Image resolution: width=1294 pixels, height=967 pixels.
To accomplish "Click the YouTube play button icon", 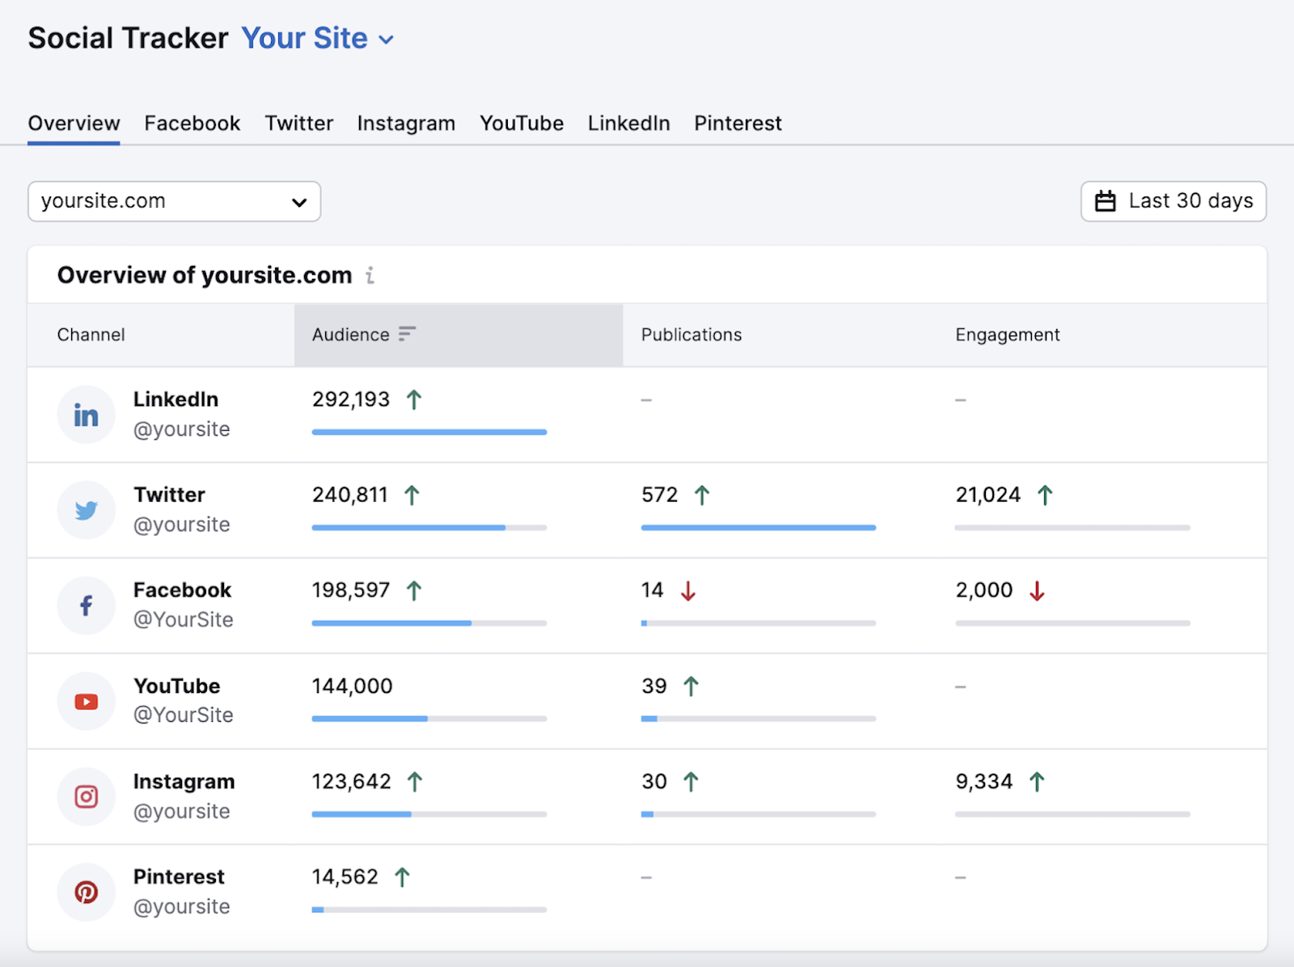I will point(86,701).
